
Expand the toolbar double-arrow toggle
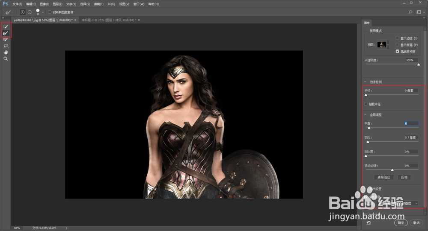[3, 18]
